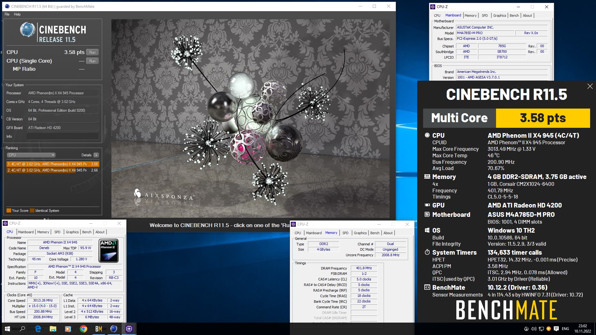This screenshot has height=335, width=596.
Task: Click the AIXSPONZA logo in the render
Action: [164, 195]
